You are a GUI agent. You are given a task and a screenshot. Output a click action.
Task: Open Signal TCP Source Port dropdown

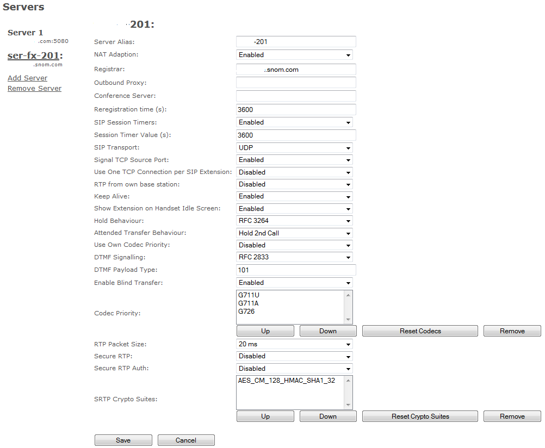pyautogui.click(x=294, y=160)
